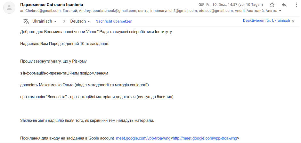301x143 pixels.
Task: Click the arrow between the two languages
Action: pyautogui.click(x=64, y=21)
